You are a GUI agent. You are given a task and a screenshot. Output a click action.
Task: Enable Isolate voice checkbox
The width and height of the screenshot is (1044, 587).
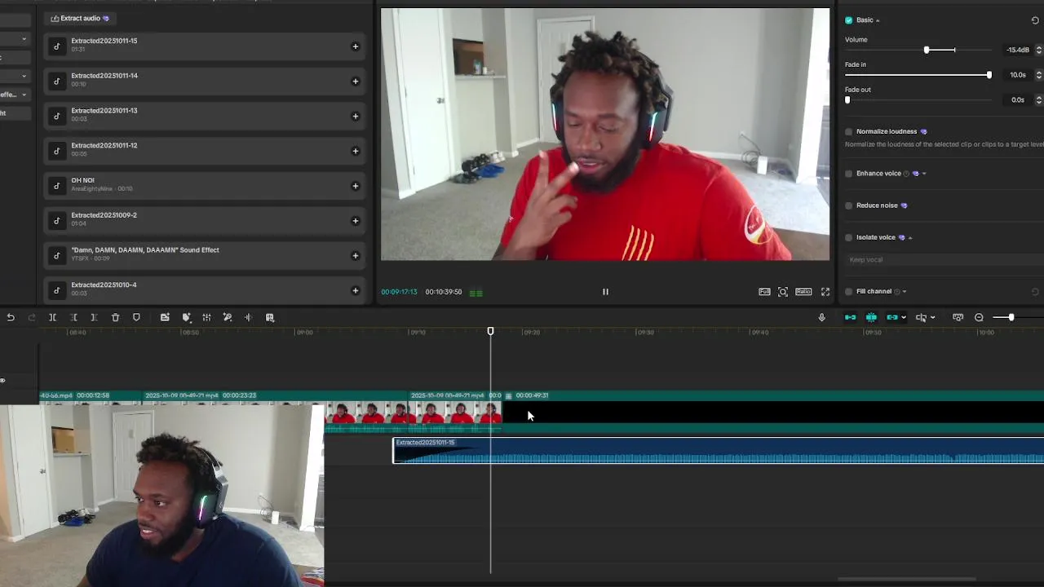click(849, 237)
